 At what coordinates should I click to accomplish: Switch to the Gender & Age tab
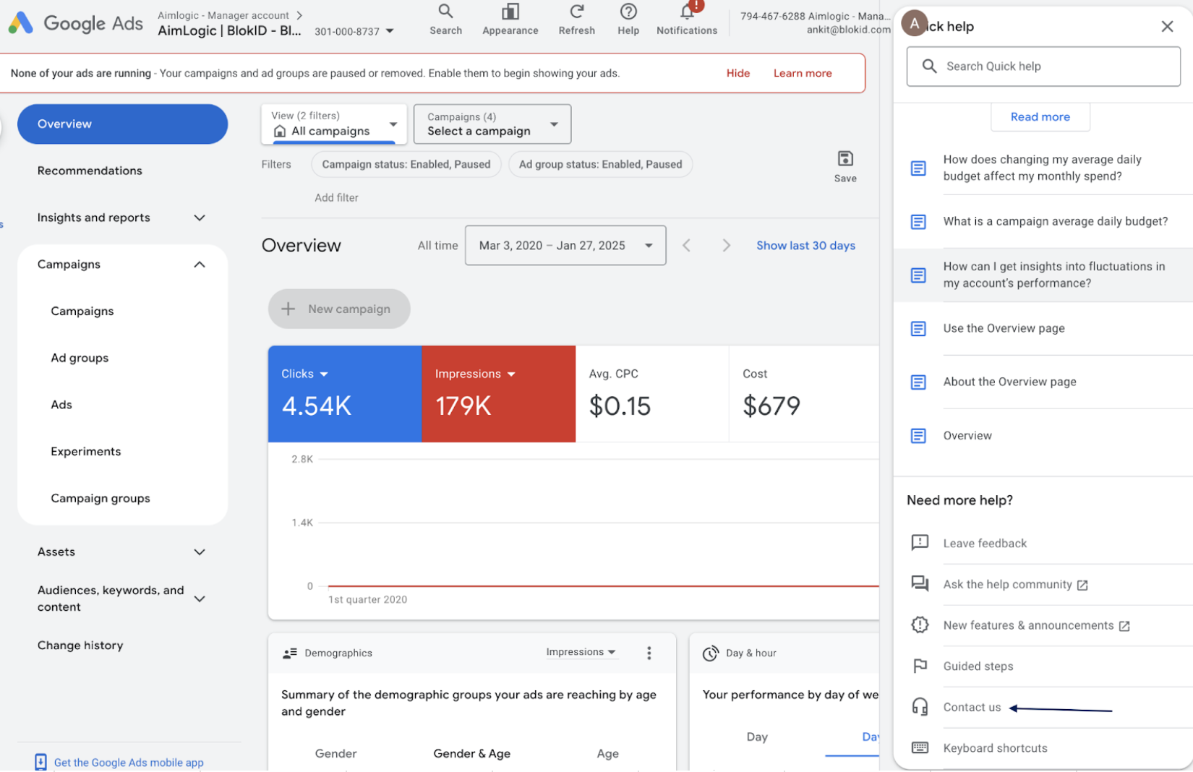pos(471,753)
